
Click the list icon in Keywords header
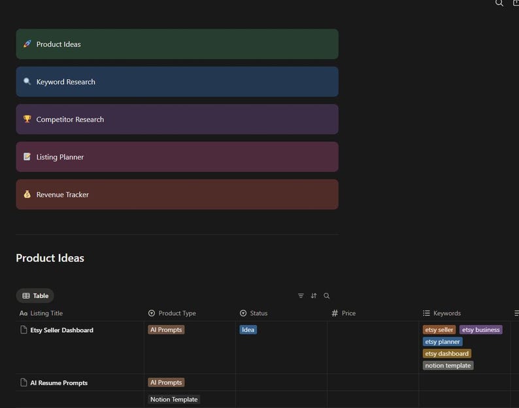(x=426, y=313)
